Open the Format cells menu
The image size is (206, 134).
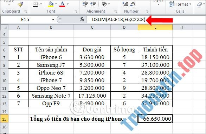[x=180, y=4]
